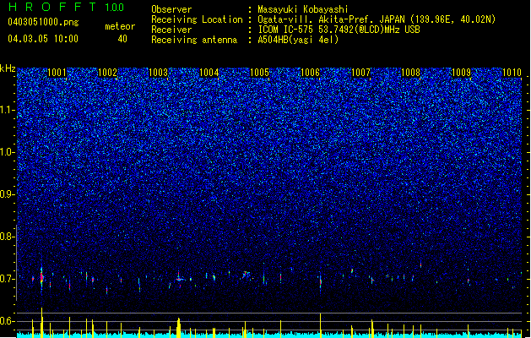Click the 0.6 kHz axis tick label
Screen dimensions: 531x338
[8, 321]
